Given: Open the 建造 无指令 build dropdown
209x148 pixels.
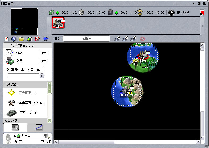Looking at the screenshot, I should point(87,39).
